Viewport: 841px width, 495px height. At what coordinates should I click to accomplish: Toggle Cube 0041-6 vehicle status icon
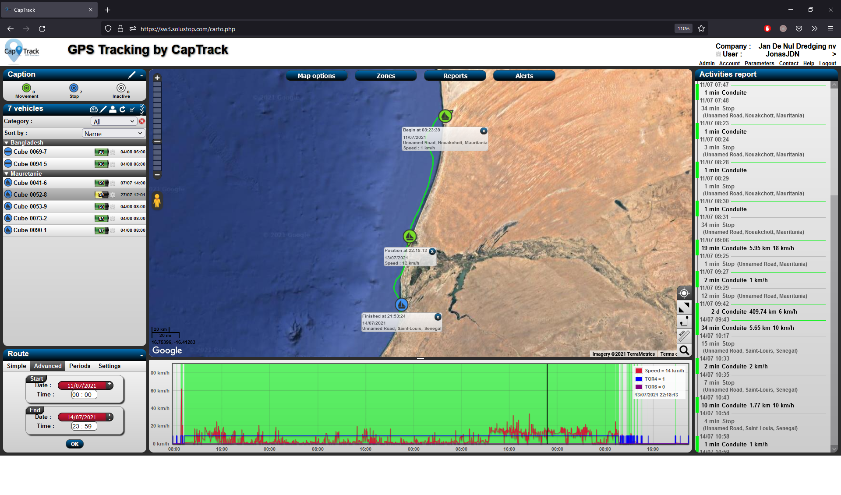point(8,183)
